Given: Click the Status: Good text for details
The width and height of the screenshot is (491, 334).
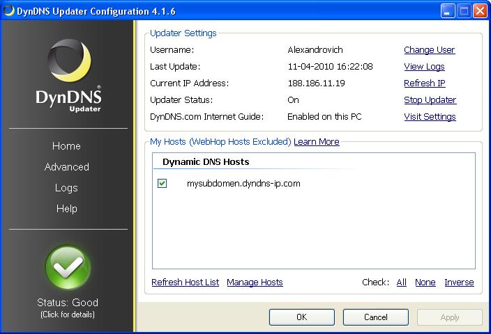Looking at the screenshot, I should pos(68,303).
